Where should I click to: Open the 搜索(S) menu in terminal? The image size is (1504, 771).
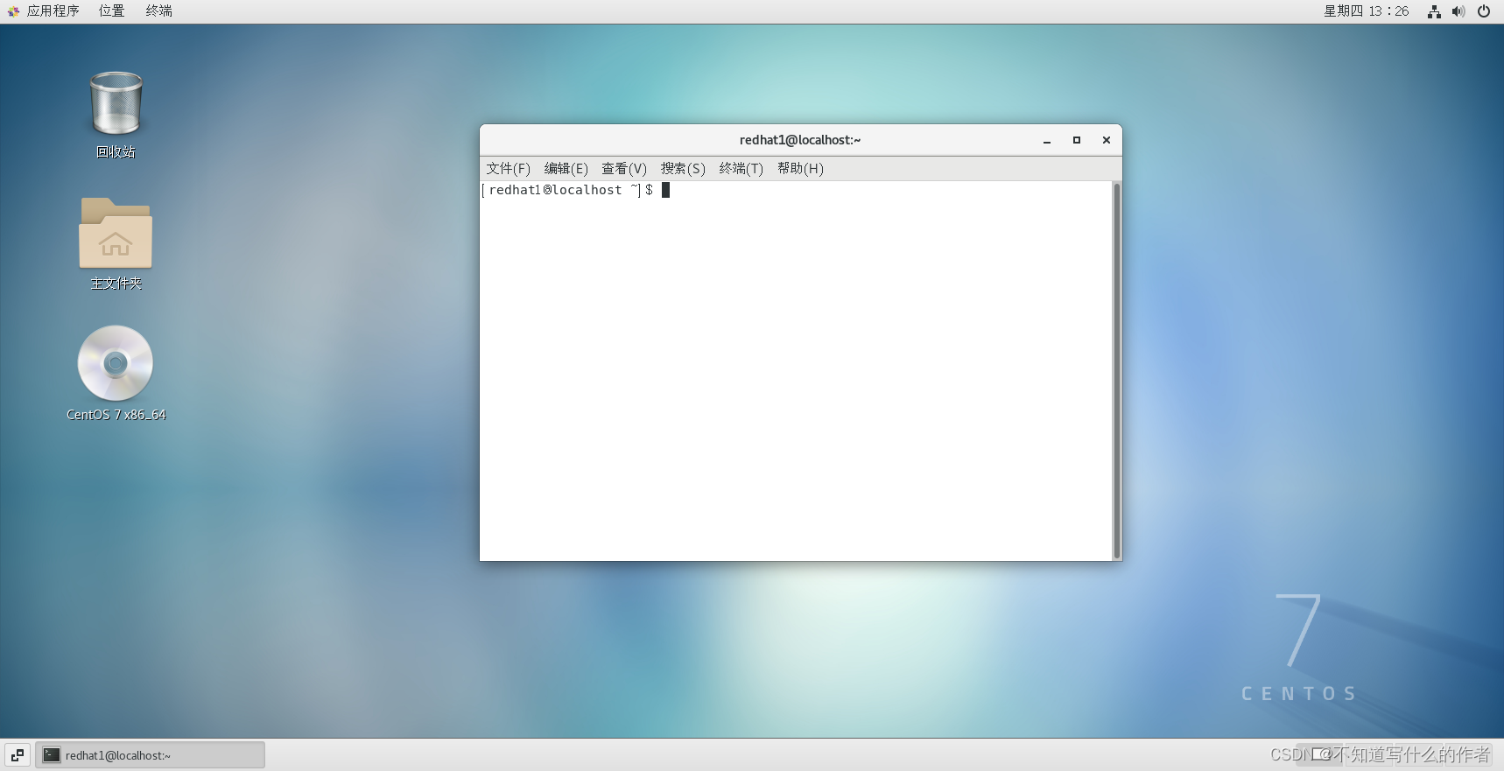[x=683, y=168]
